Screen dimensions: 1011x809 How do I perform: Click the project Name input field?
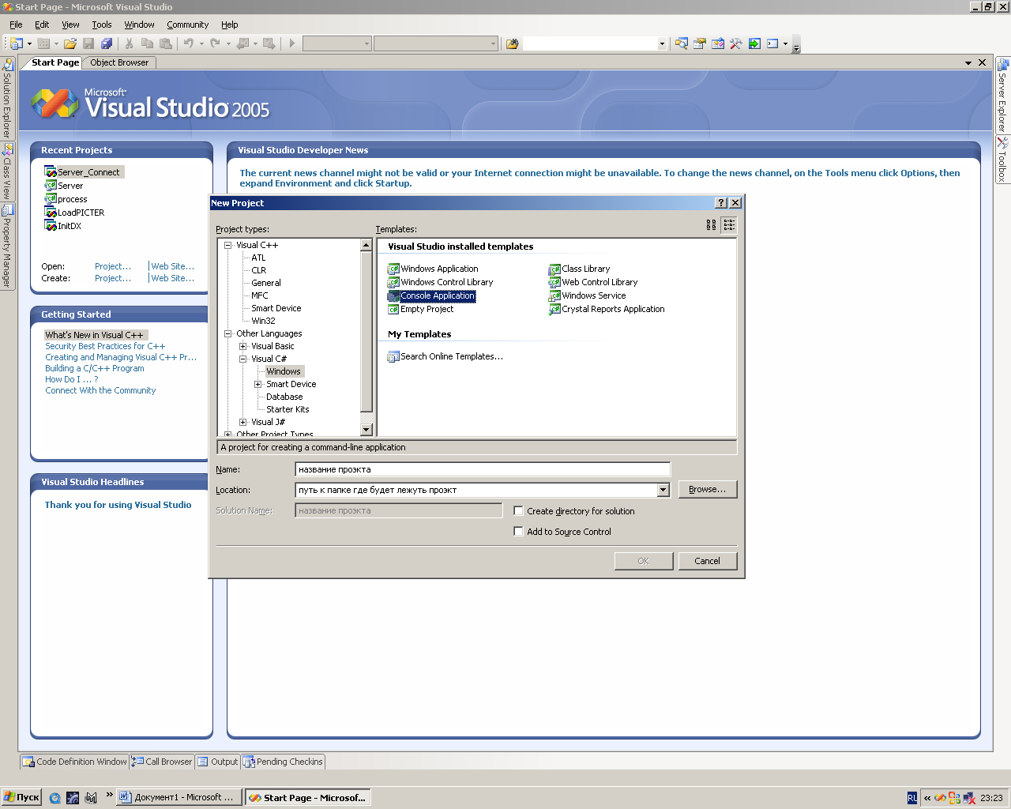tap(483, 469)
